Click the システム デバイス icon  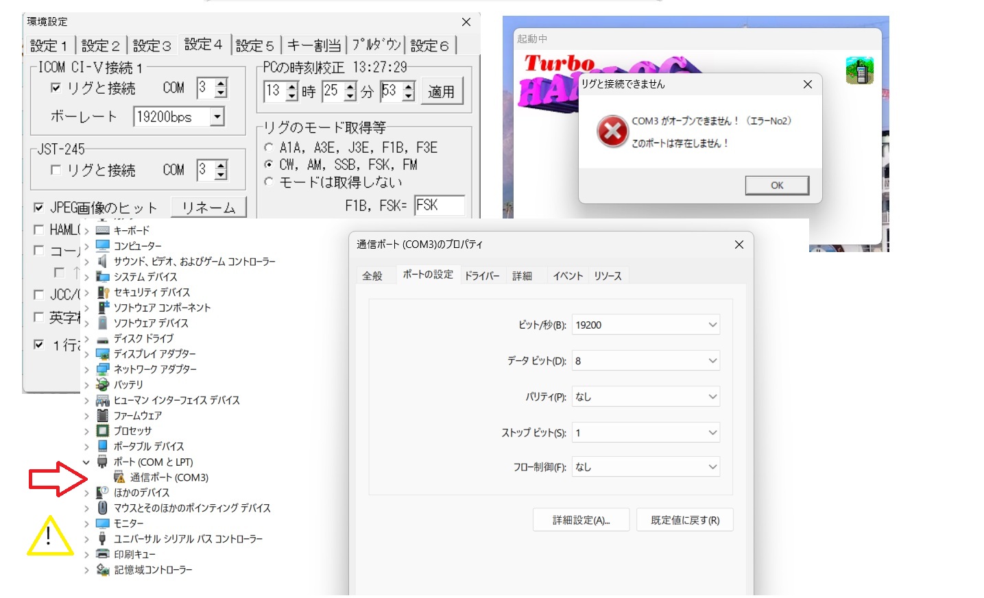103,277
